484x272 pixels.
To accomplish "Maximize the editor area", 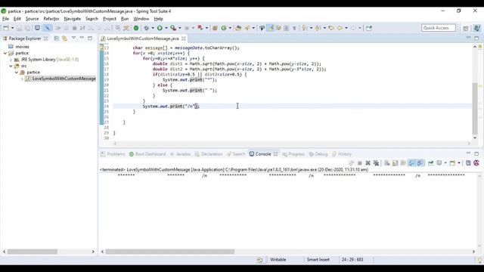I will pyautogui.click(x=476, y=38).
